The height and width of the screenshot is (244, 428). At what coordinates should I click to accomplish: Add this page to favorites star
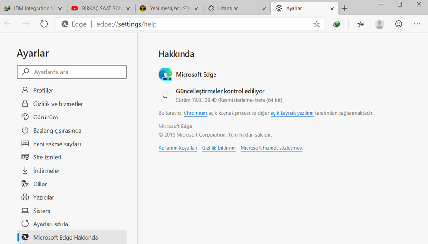point(316,24)
